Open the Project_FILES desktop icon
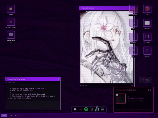This screenshot has width=158, height=118. (11, 22)
